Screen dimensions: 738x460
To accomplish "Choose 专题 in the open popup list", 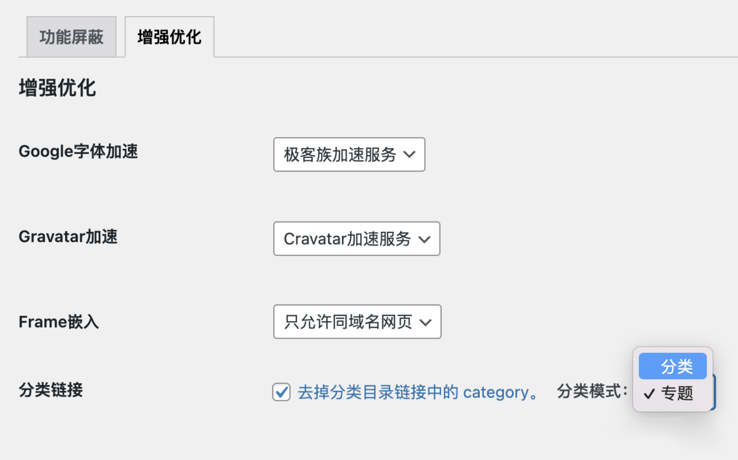I will (676, 393).
